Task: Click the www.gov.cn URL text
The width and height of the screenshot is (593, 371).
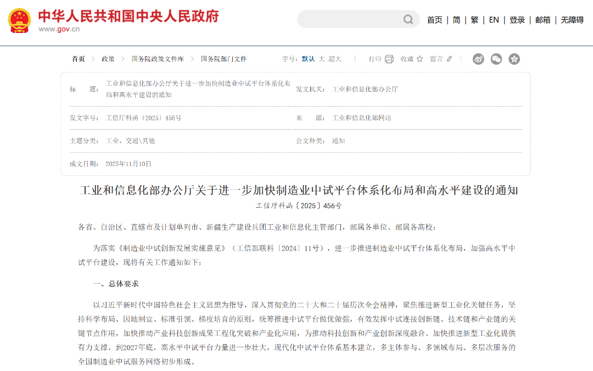Action: pyautogui.click(x=59, y=29)
